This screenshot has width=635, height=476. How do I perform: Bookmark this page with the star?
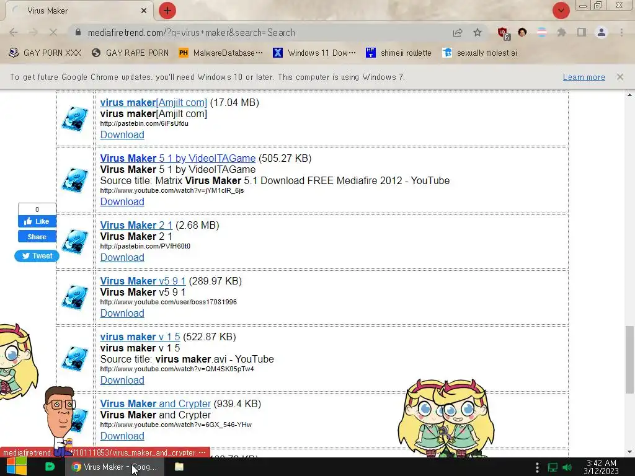pyautogui.click(x=477, y=32)
